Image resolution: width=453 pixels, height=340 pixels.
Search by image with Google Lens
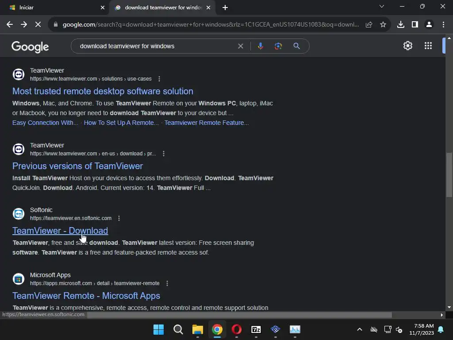pos(278,46)
